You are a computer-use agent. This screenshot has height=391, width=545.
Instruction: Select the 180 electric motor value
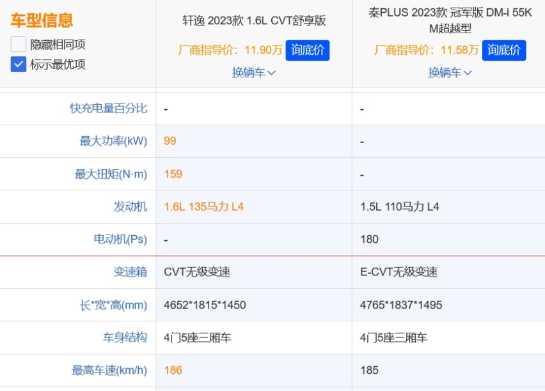369,239
